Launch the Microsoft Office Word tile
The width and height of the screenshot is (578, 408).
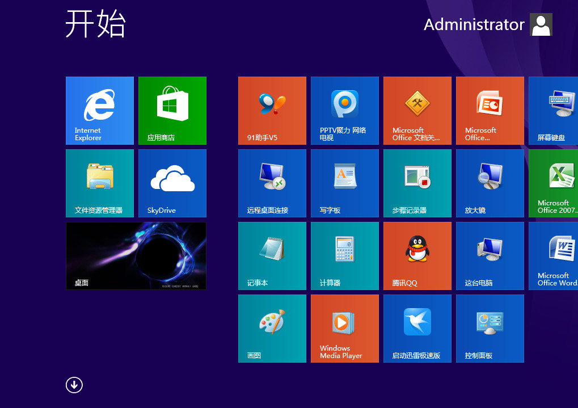coord(553,256)
